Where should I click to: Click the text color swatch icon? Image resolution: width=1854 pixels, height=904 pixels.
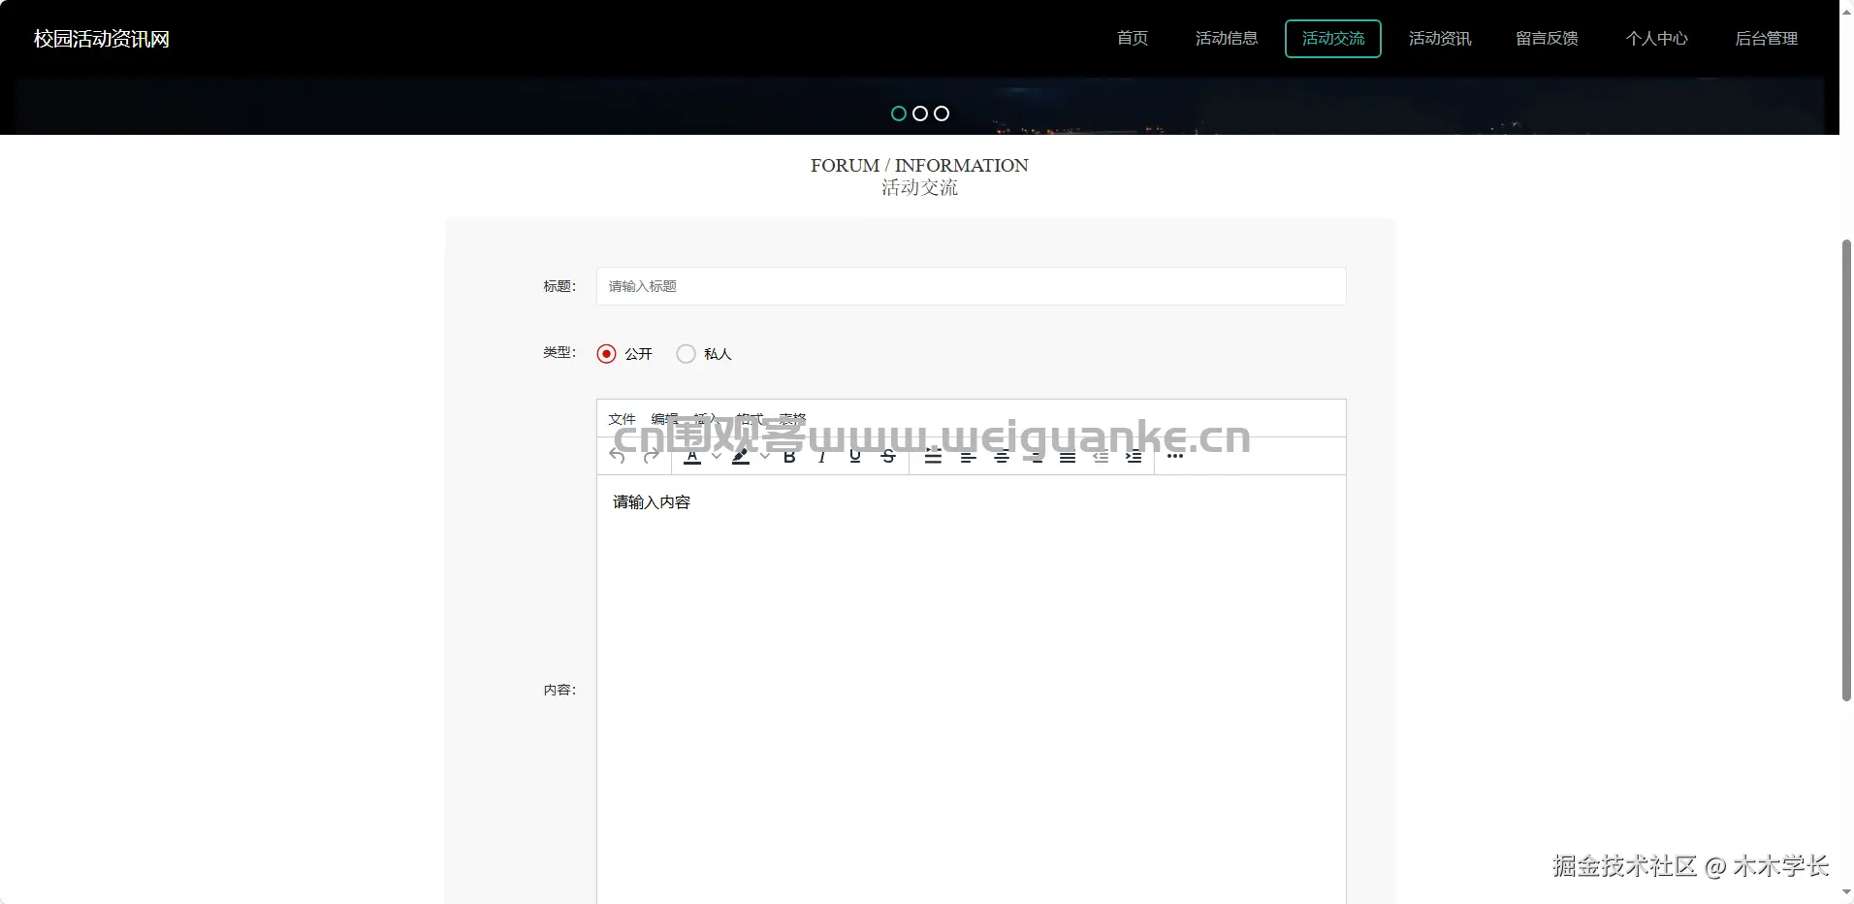(691, 456)
